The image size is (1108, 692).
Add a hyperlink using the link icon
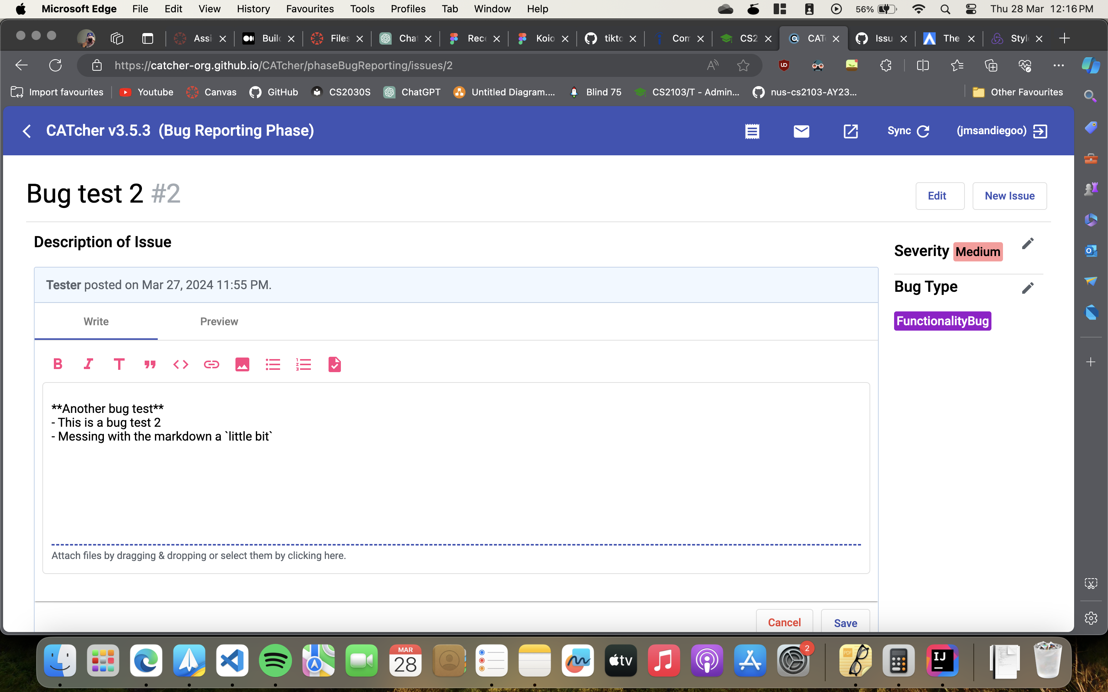coord(211,364)
